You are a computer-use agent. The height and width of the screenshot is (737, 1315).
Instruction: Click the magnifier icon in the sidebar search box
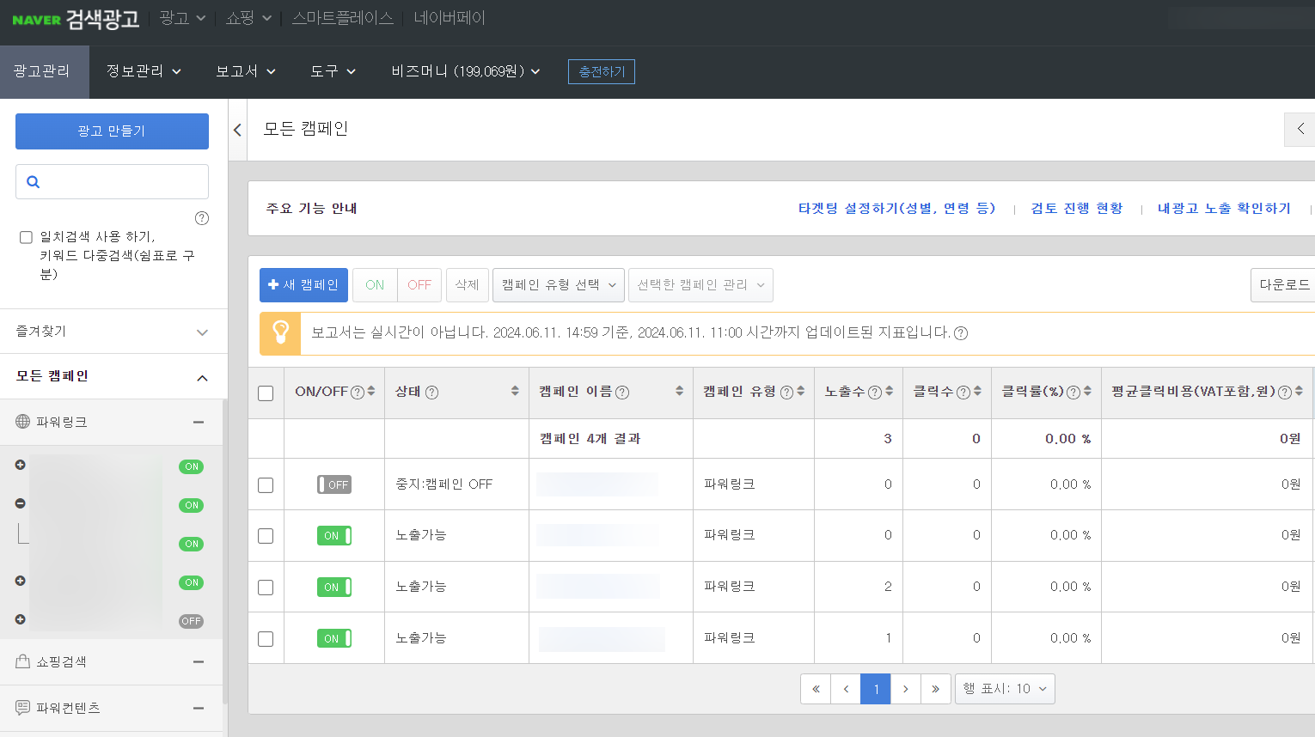tap(33, 181)
